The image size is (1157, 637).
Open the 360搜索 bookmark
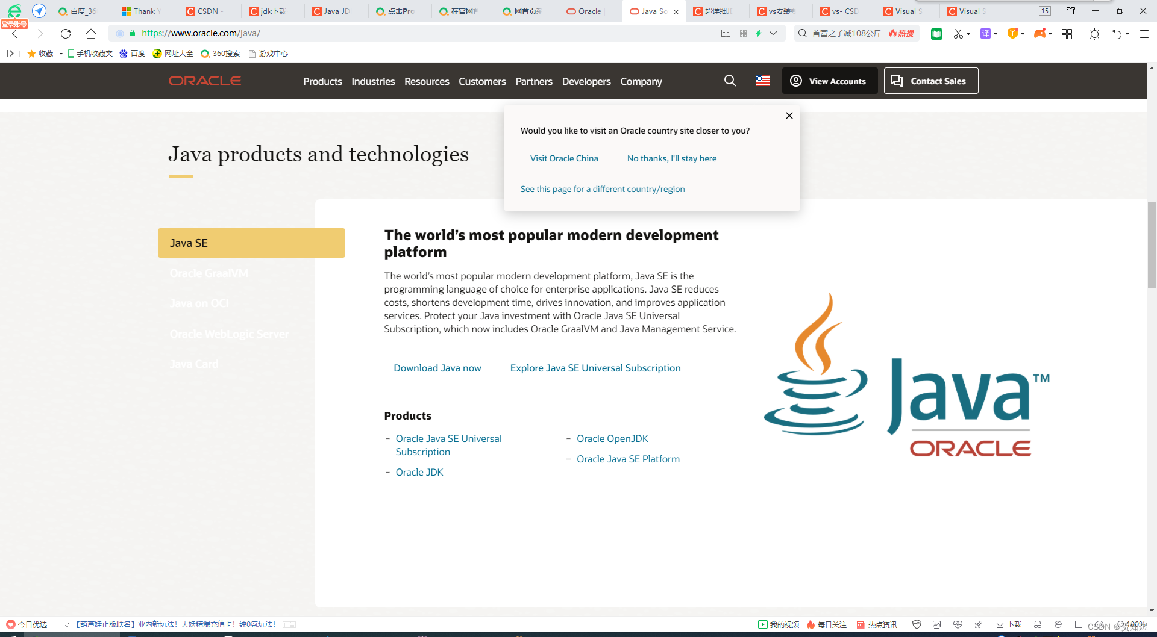220,54
